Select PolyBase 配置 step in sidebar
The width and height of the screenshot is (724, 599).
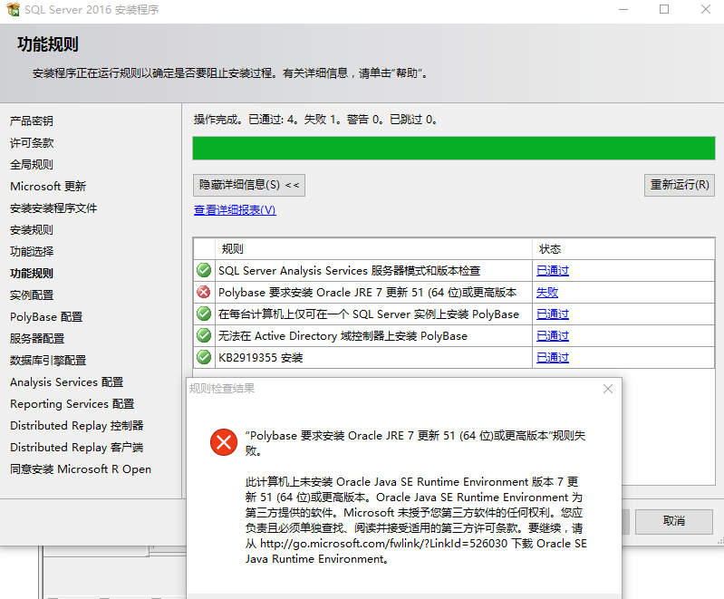click(x=46, y=317)
